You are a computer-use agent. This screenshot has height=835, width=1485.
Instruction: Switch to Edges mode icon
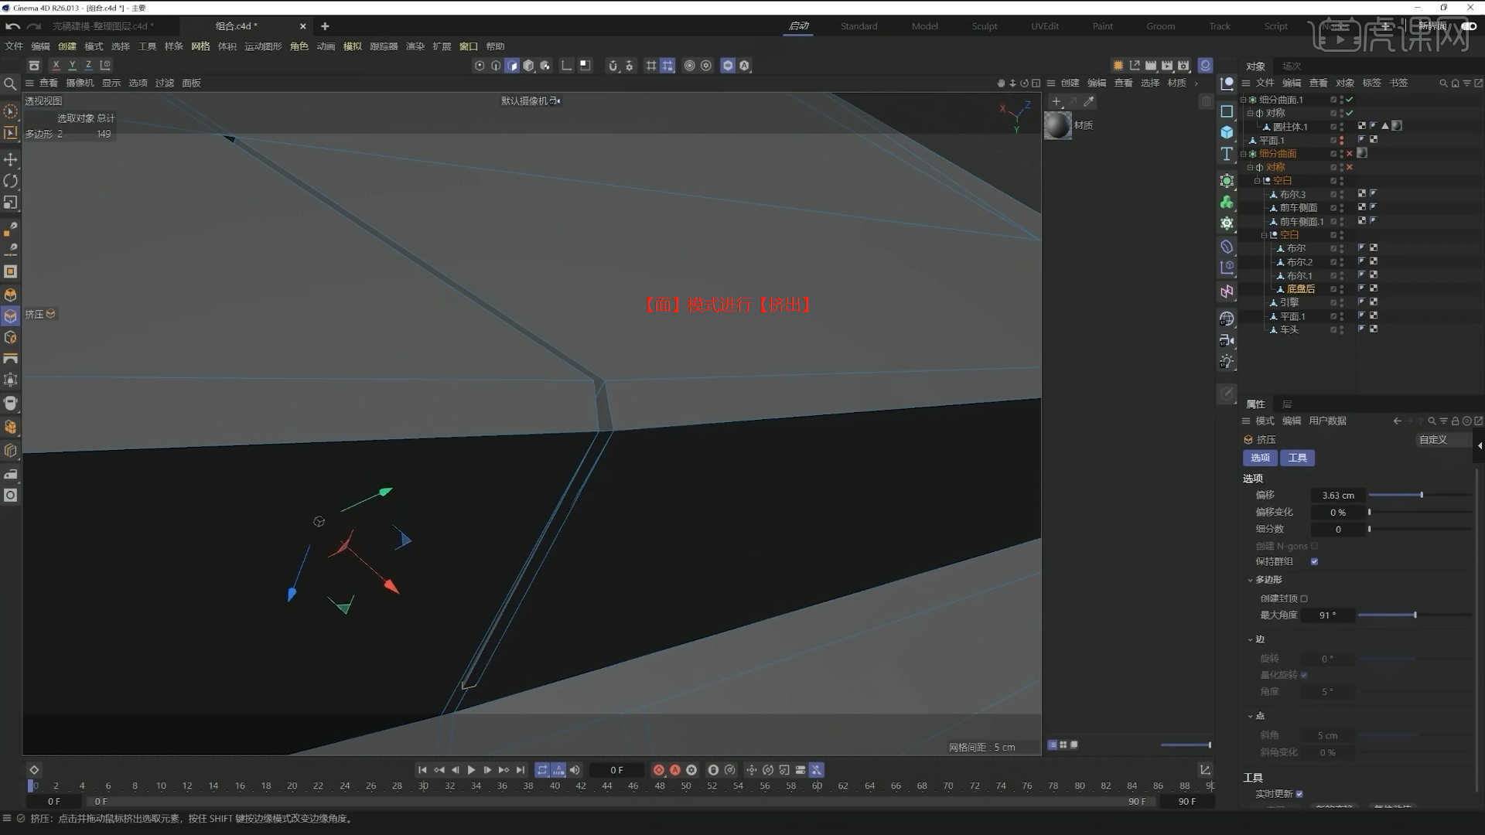496,66
